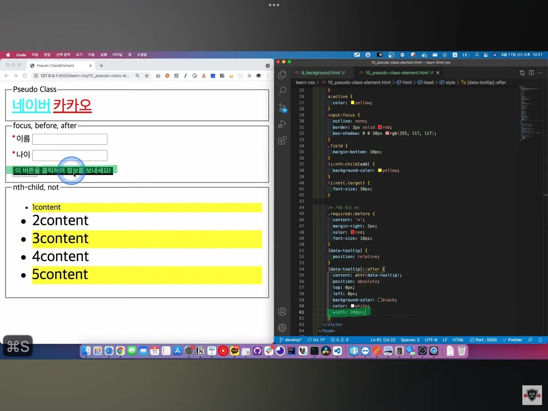Image resolution: width=548 pixels, height=411 pixels.
Task: Open Source Control view with badge
Action: point(282,108)
